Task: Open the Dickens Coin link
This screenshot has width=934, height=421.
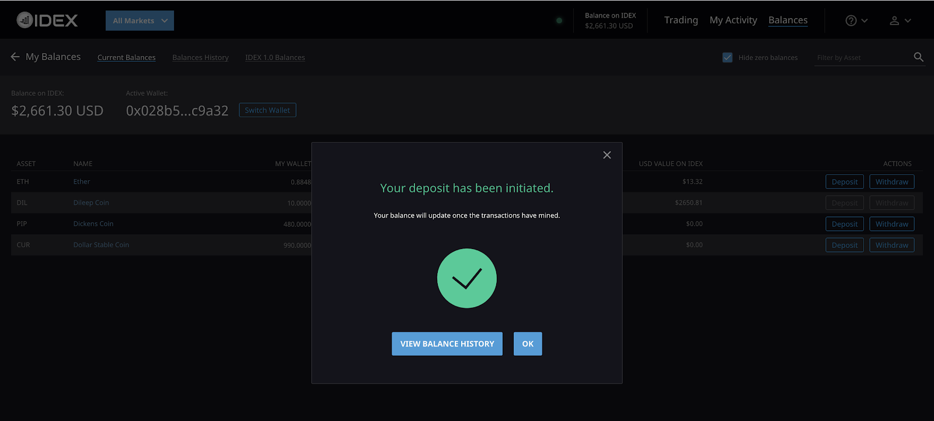Action: pos(93,224)
